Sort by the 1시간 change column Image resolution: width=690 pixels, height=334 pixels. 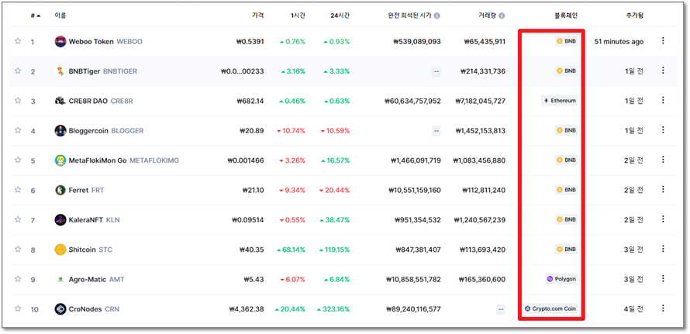click(298, 15)
